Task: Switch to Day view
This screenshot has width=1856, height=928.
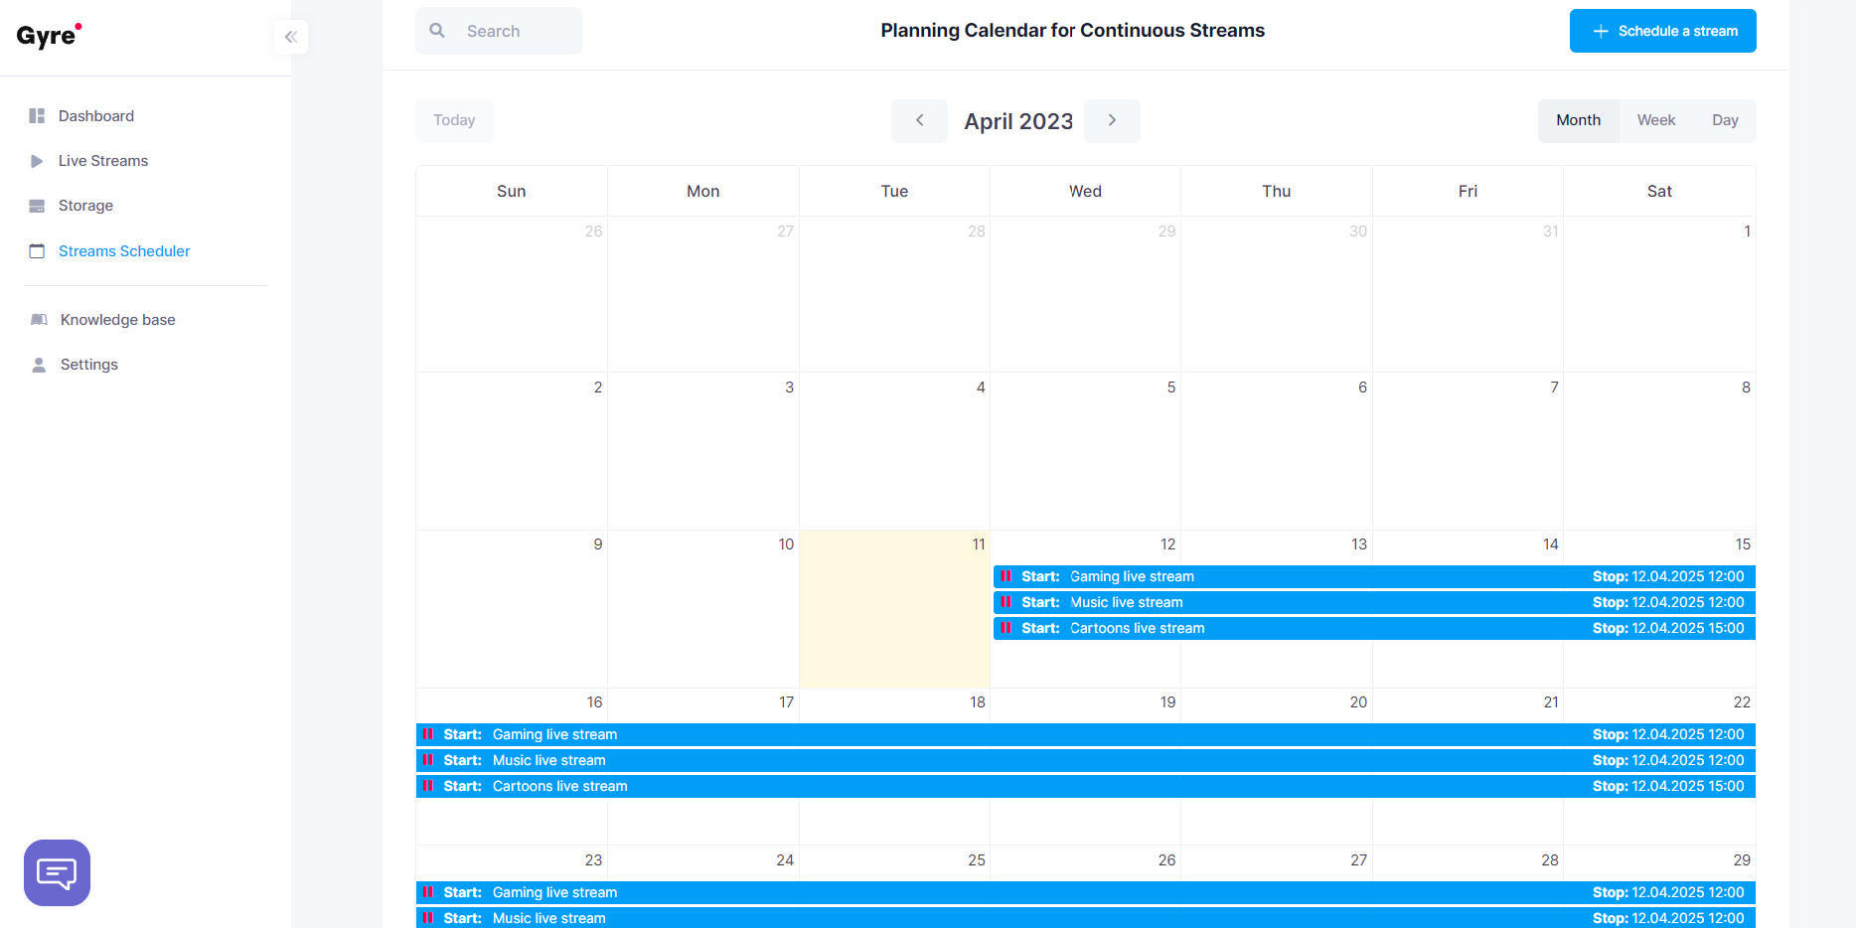Action: [x=1725, y=119]
